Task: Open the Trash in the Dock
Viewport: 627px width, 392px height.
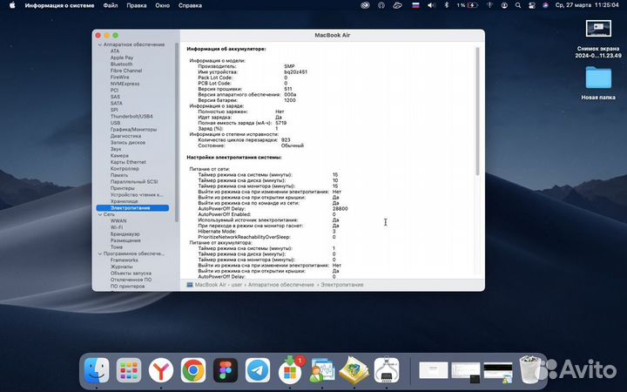Action: (x=531, y=369)
